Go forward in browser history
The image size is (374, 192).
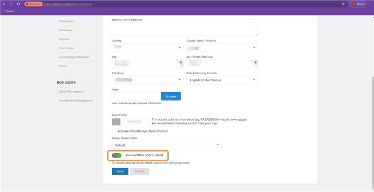tap(11, 4)
